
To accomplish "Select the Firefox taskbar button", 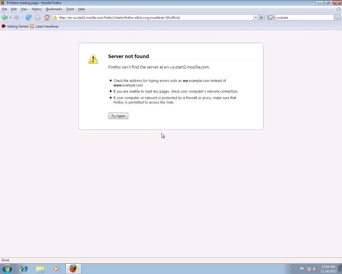I will tap(73, 269).
